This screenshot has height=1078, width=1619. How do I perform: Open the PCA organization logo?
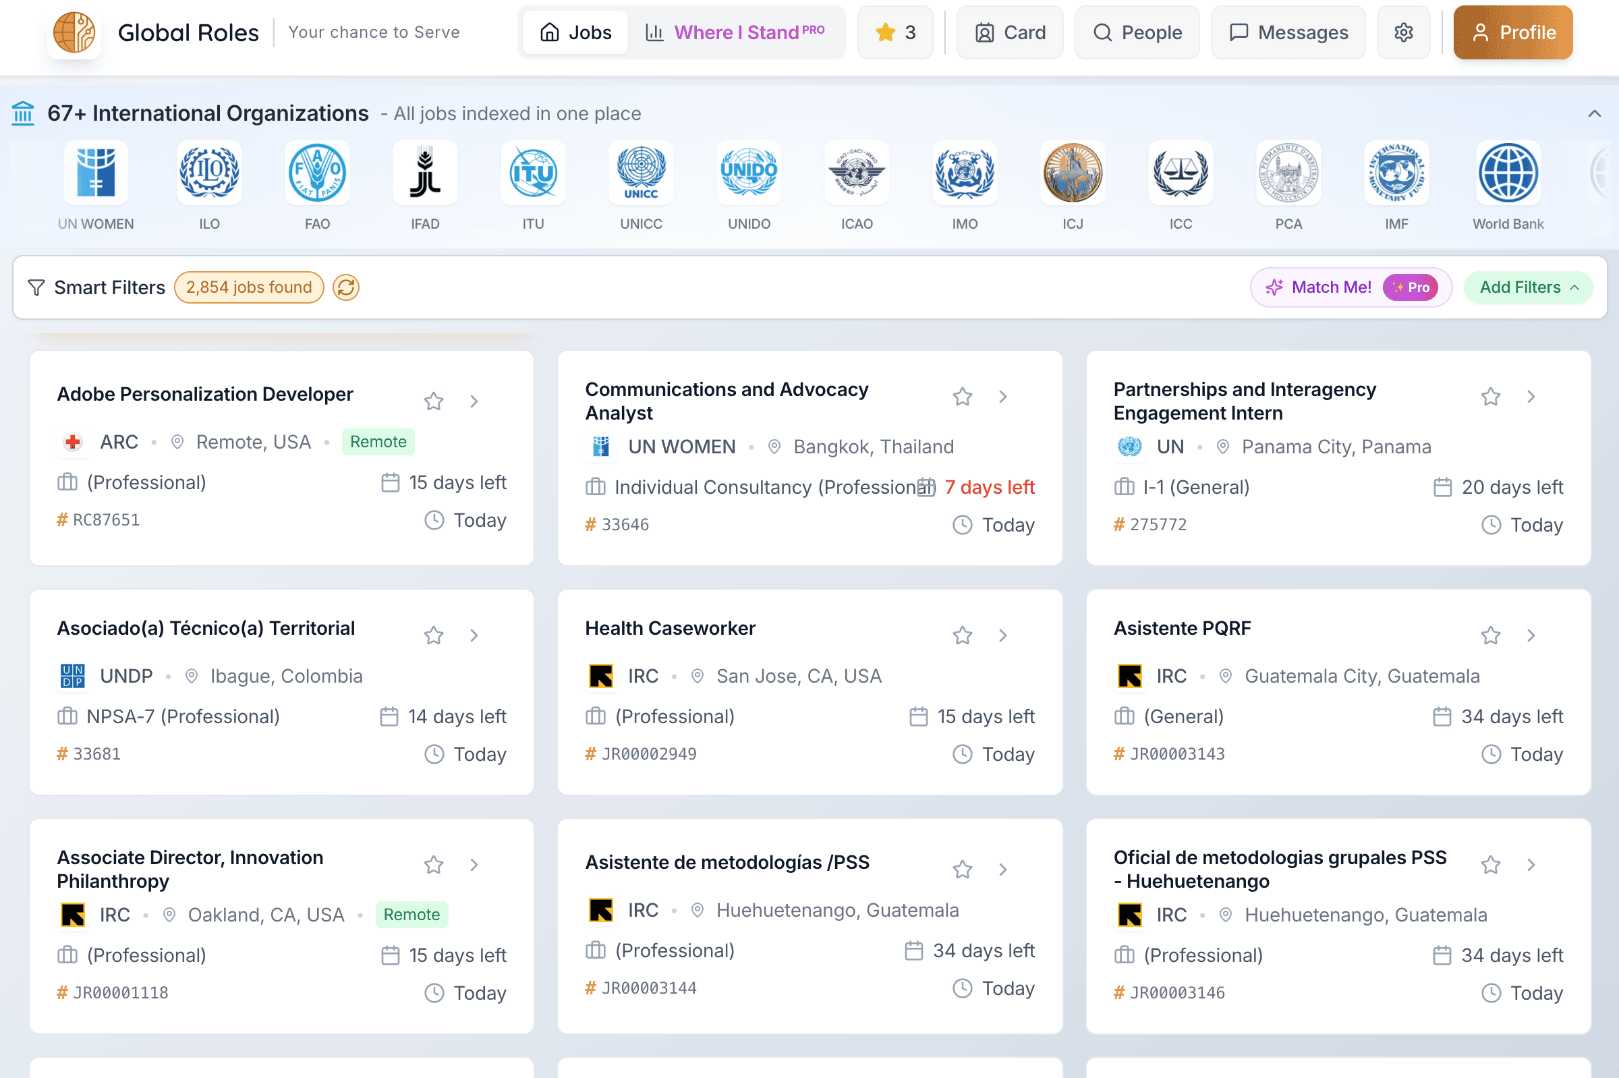[1288, 173]
